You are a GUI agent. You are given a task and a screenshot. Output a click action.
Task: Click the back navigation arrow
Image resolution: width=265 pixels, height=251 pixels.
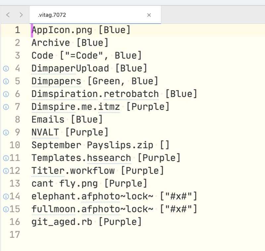(x=8, y=15)
